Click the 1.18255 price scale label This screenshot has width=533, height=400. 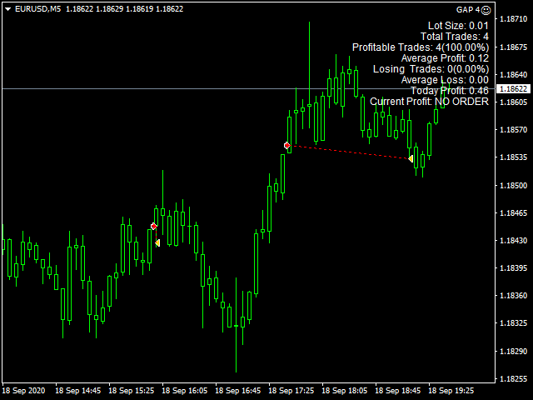point(513,378)
